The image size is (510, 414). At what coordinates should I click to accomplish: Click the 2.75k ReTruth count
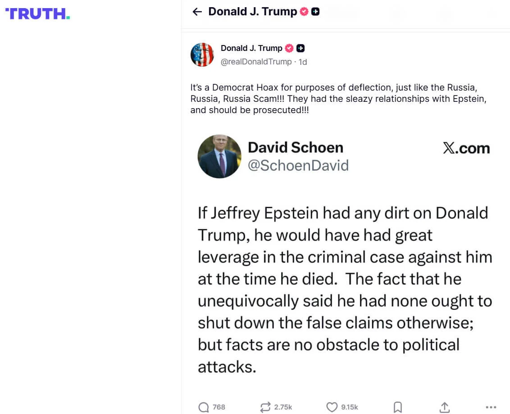pyautogui.click(x=283, y=407)
